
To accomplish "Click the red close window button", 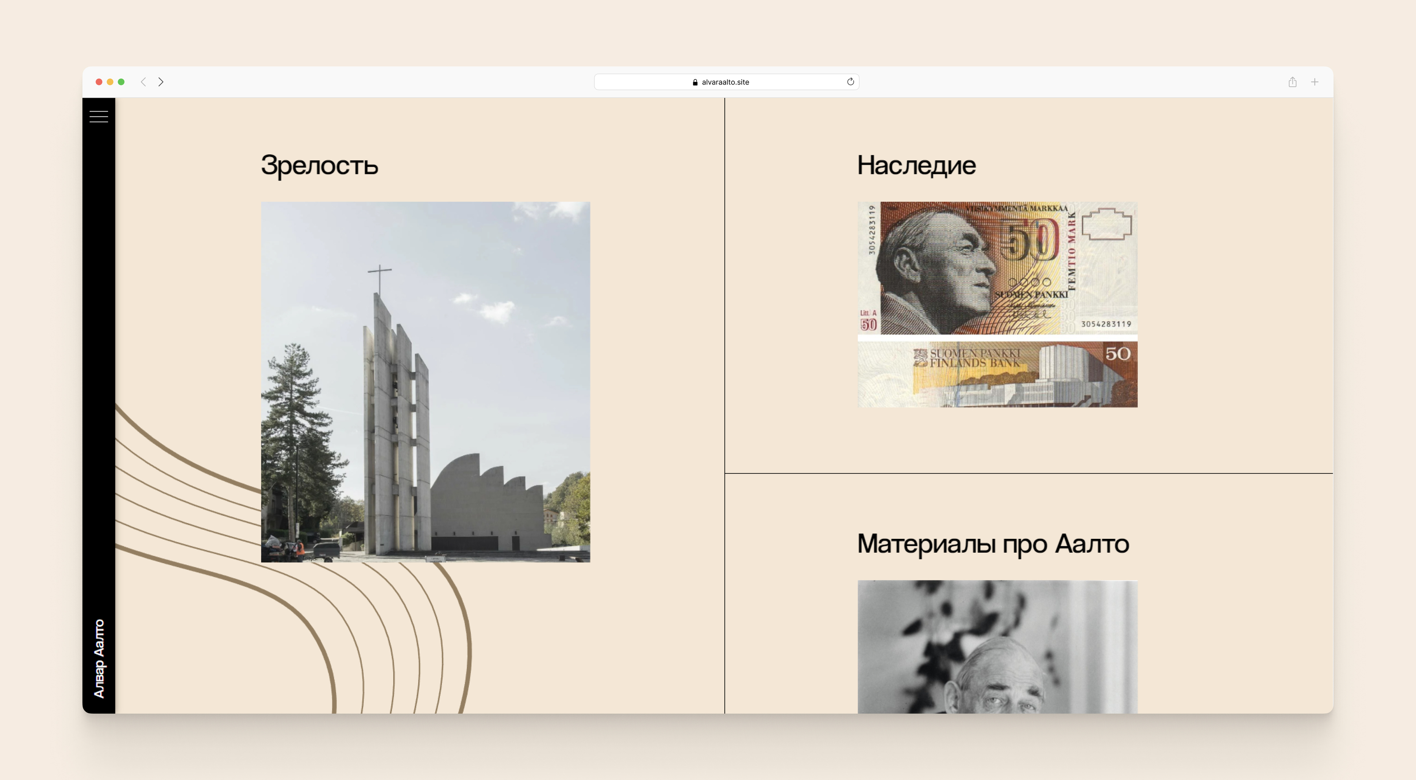I will pyautogui.click(x=99, y=82).
